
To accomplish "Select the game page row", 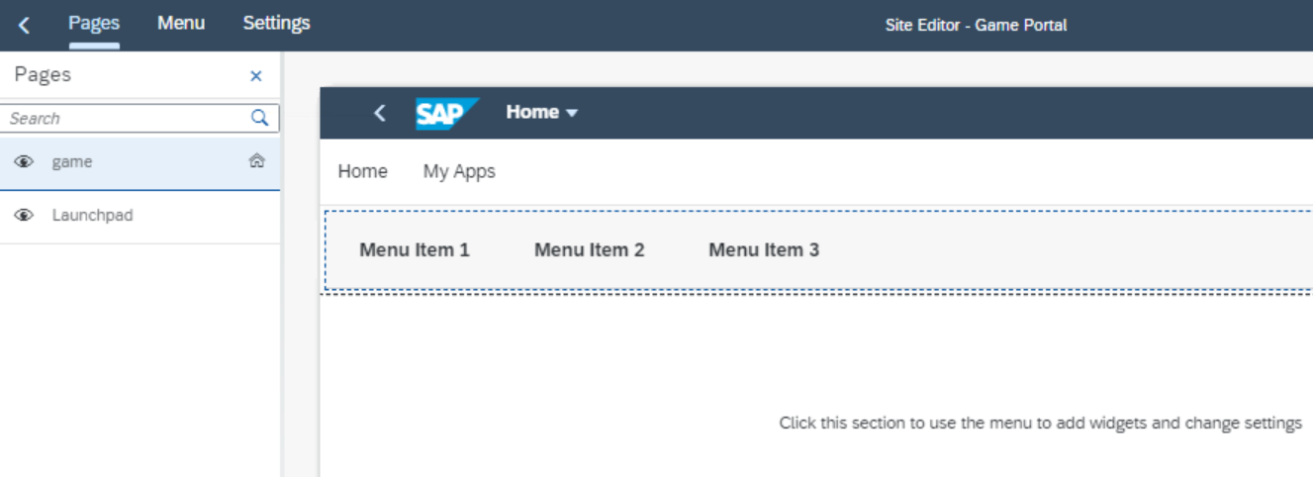I will 140,163.
